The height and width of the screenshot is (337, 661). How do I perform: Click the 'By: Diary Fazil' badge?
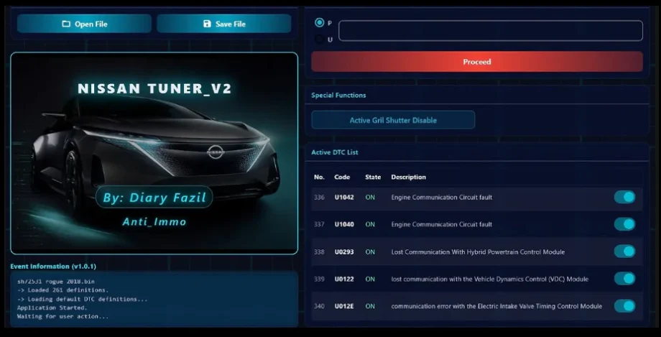click(154, 198)
